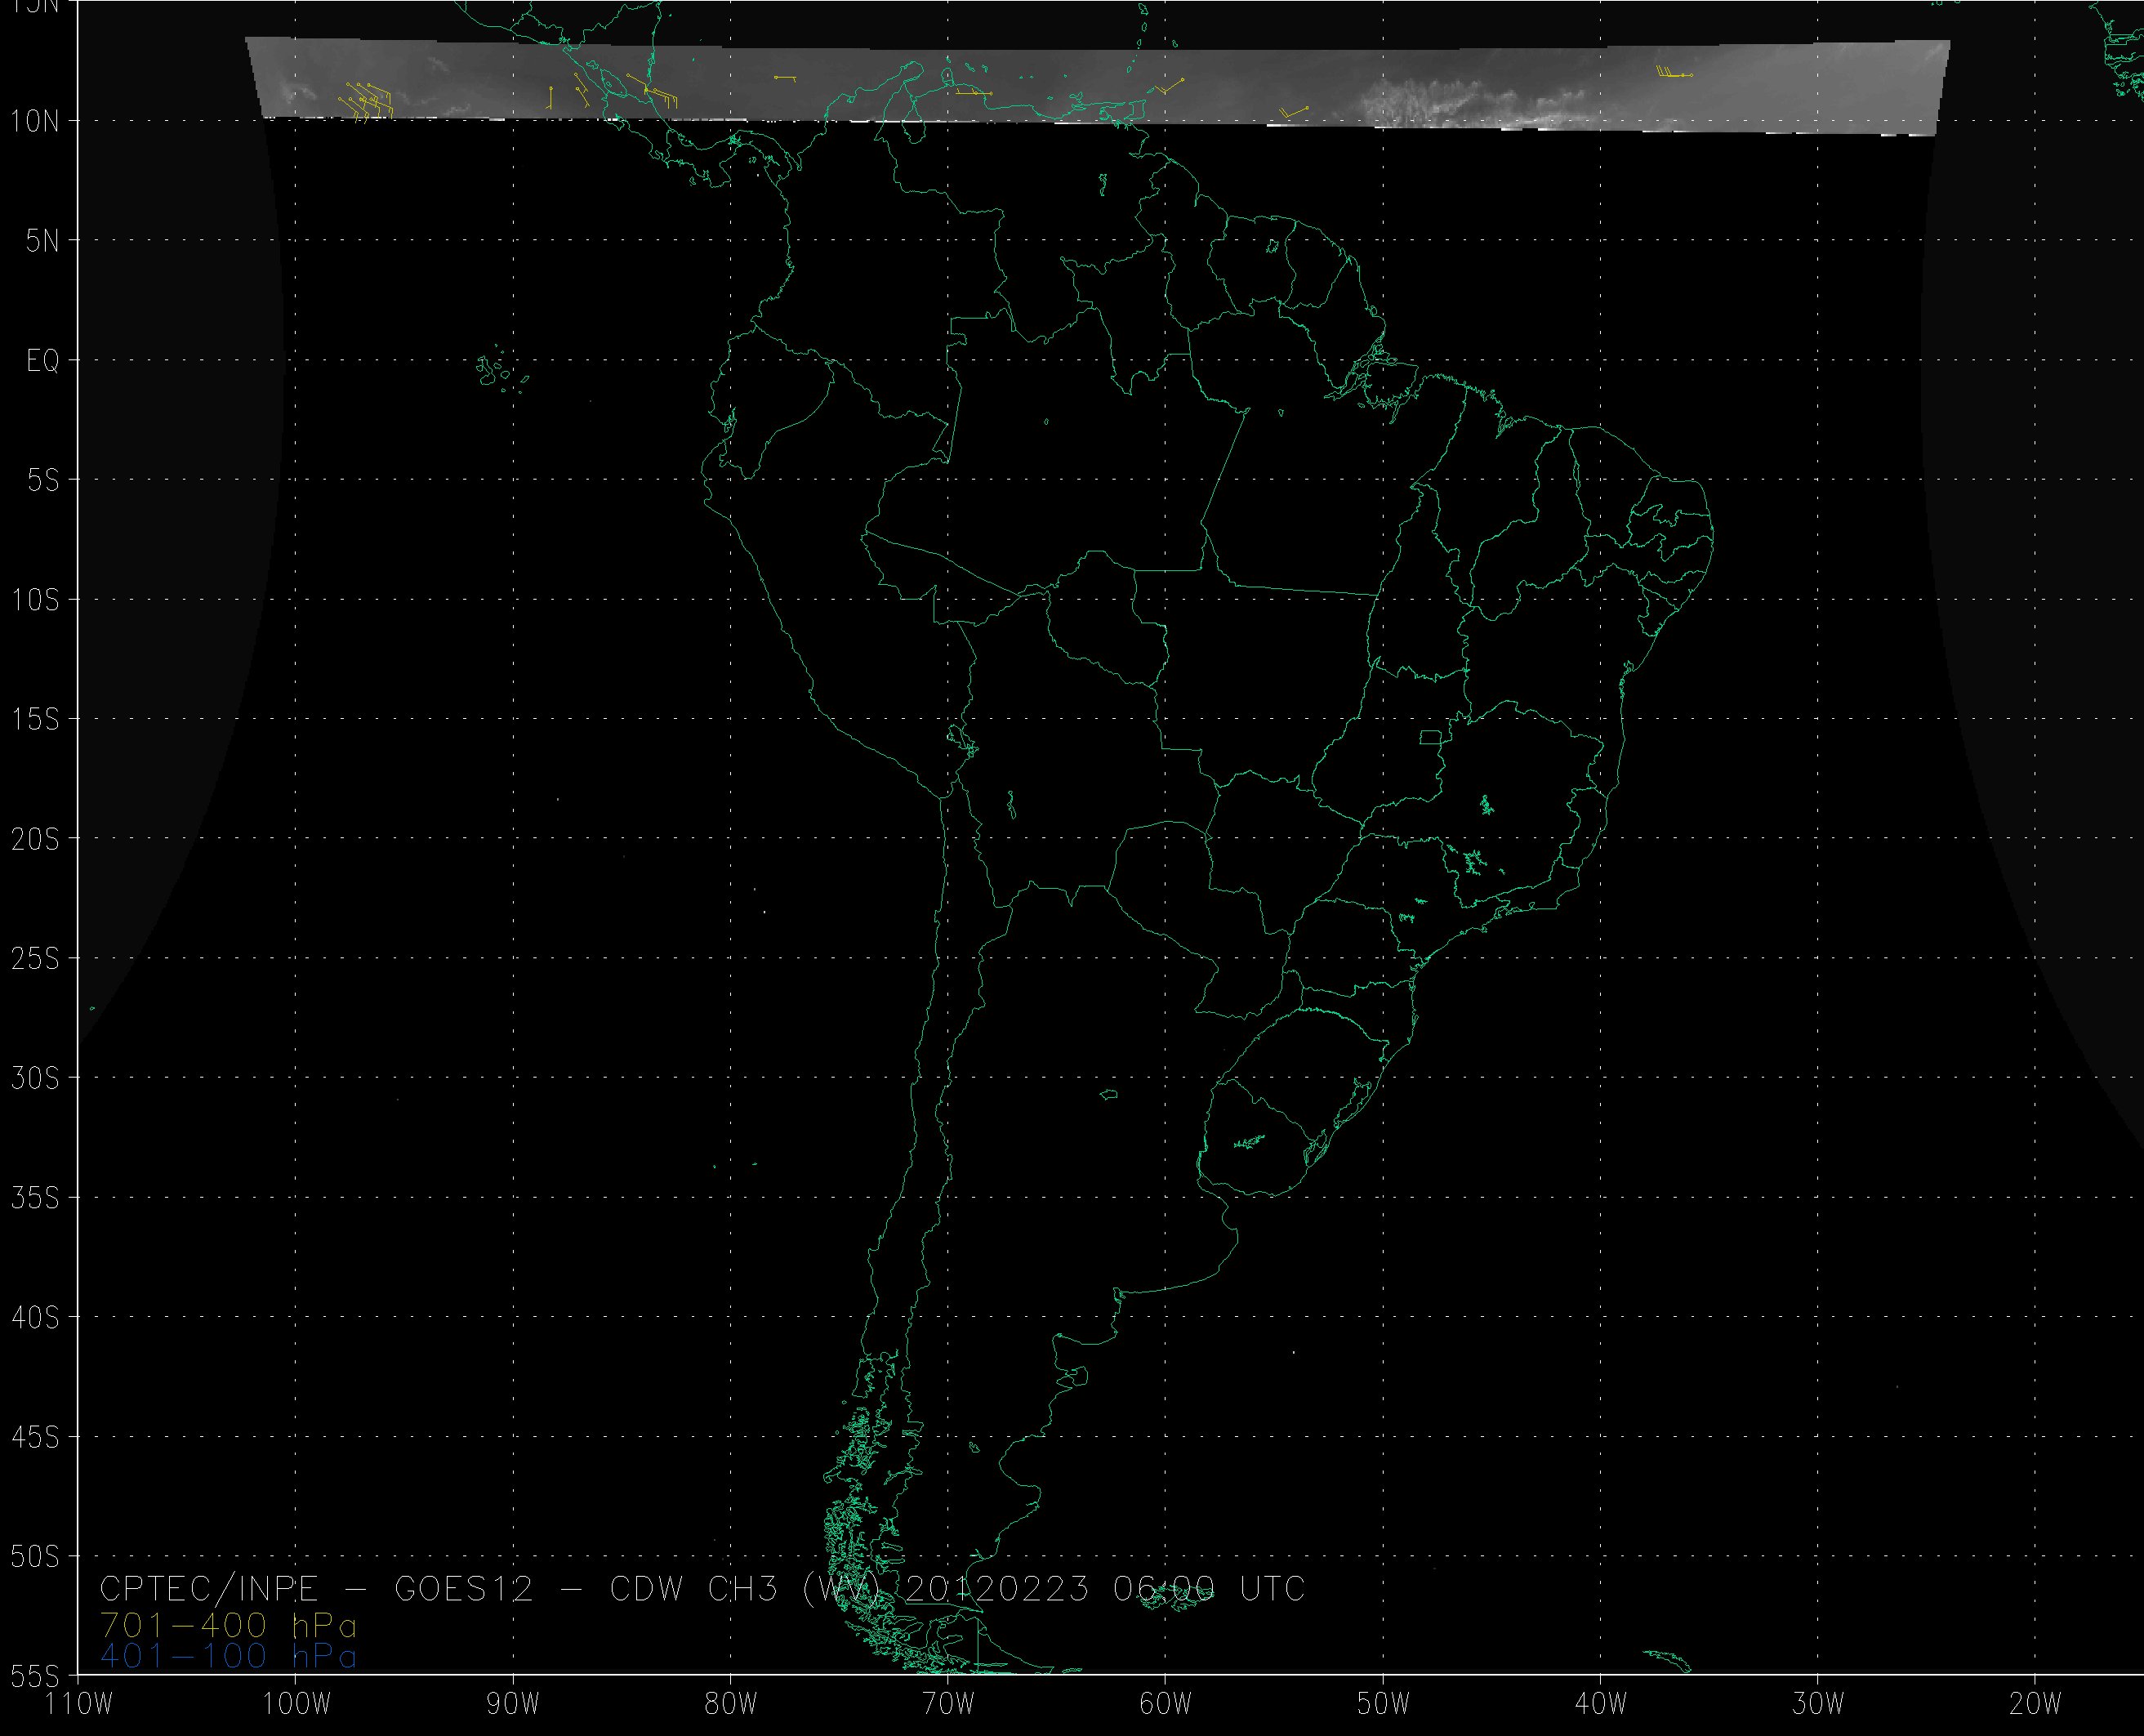This screenshot has height=1736, width=2144.
Task: Click the 70W longitude label
Action: click(947, 1705)
